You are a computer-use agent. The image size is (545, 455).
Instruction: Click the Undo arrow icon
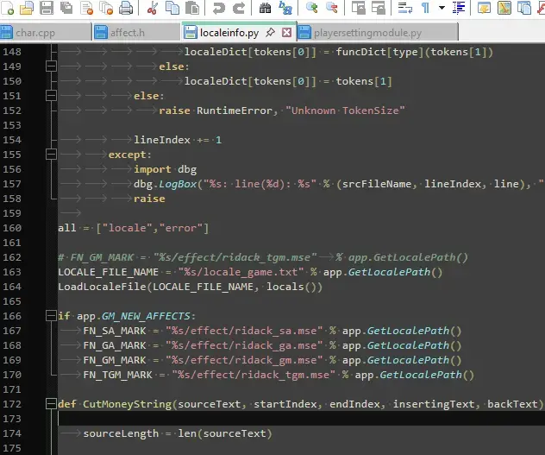(218, 8)
